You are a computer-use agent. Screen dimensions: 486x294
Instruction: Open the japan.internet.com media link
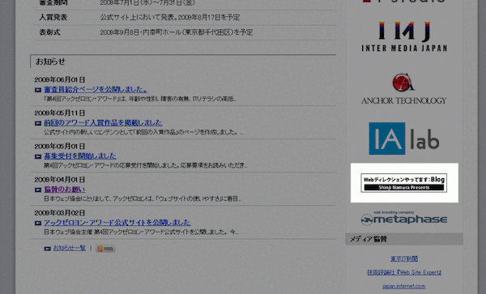point(404,286)
